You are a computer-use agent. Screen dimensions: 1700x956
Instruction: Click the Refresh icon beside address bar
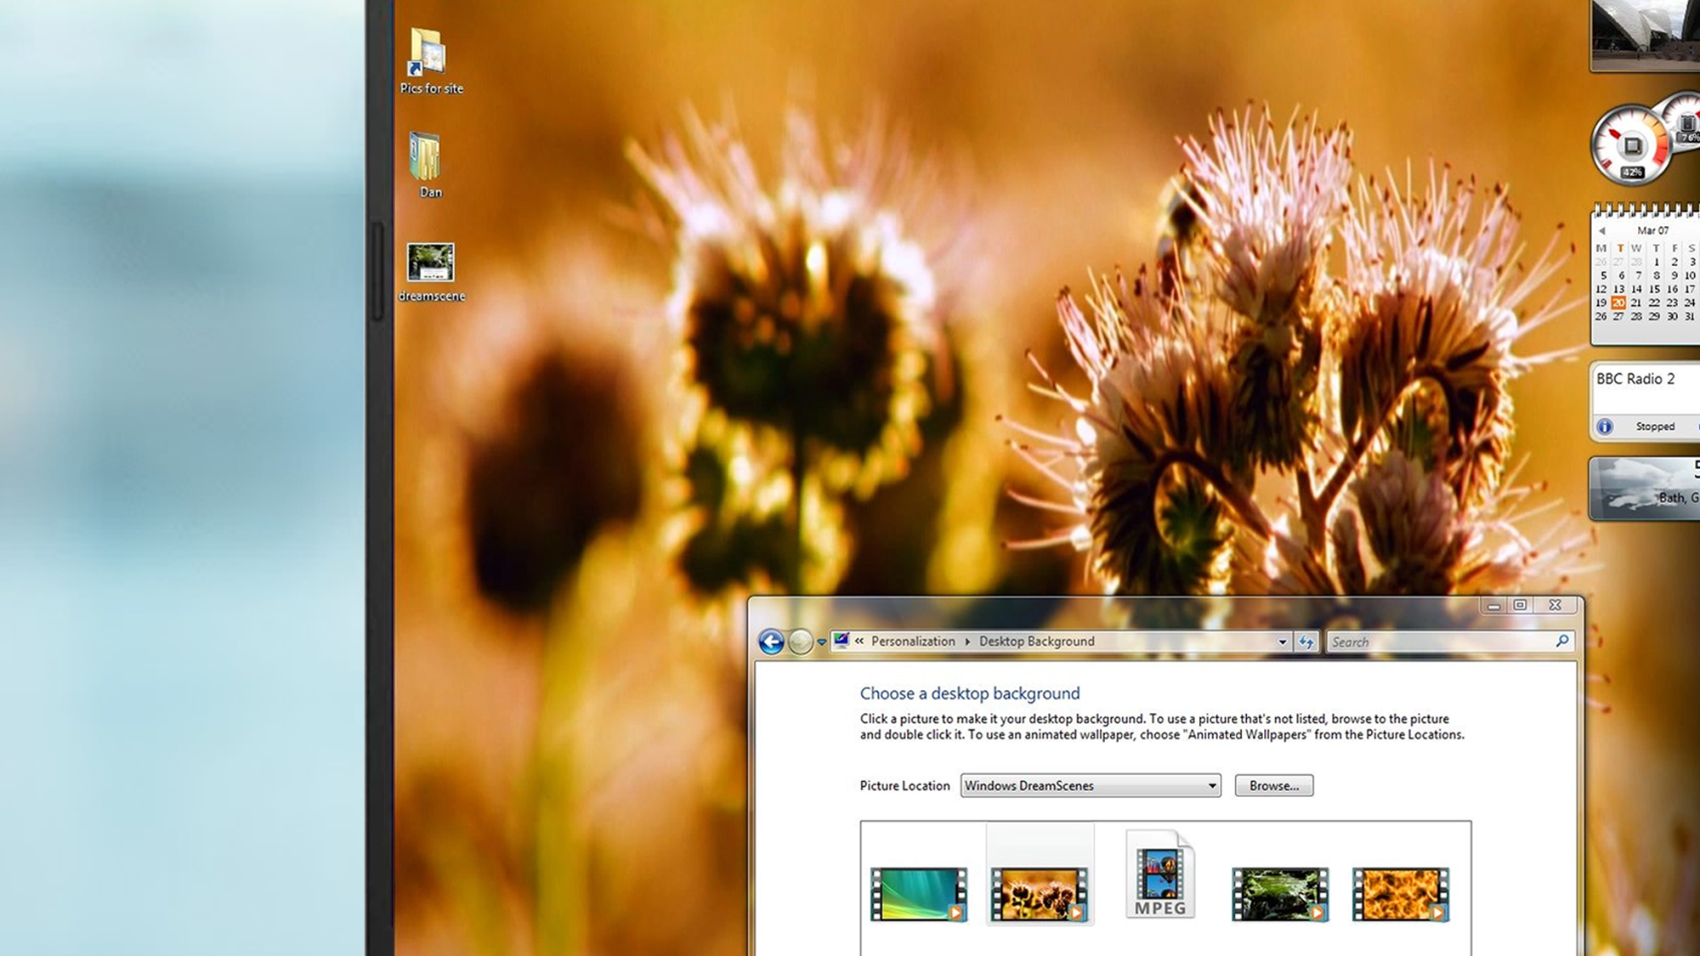point(1306,642)
